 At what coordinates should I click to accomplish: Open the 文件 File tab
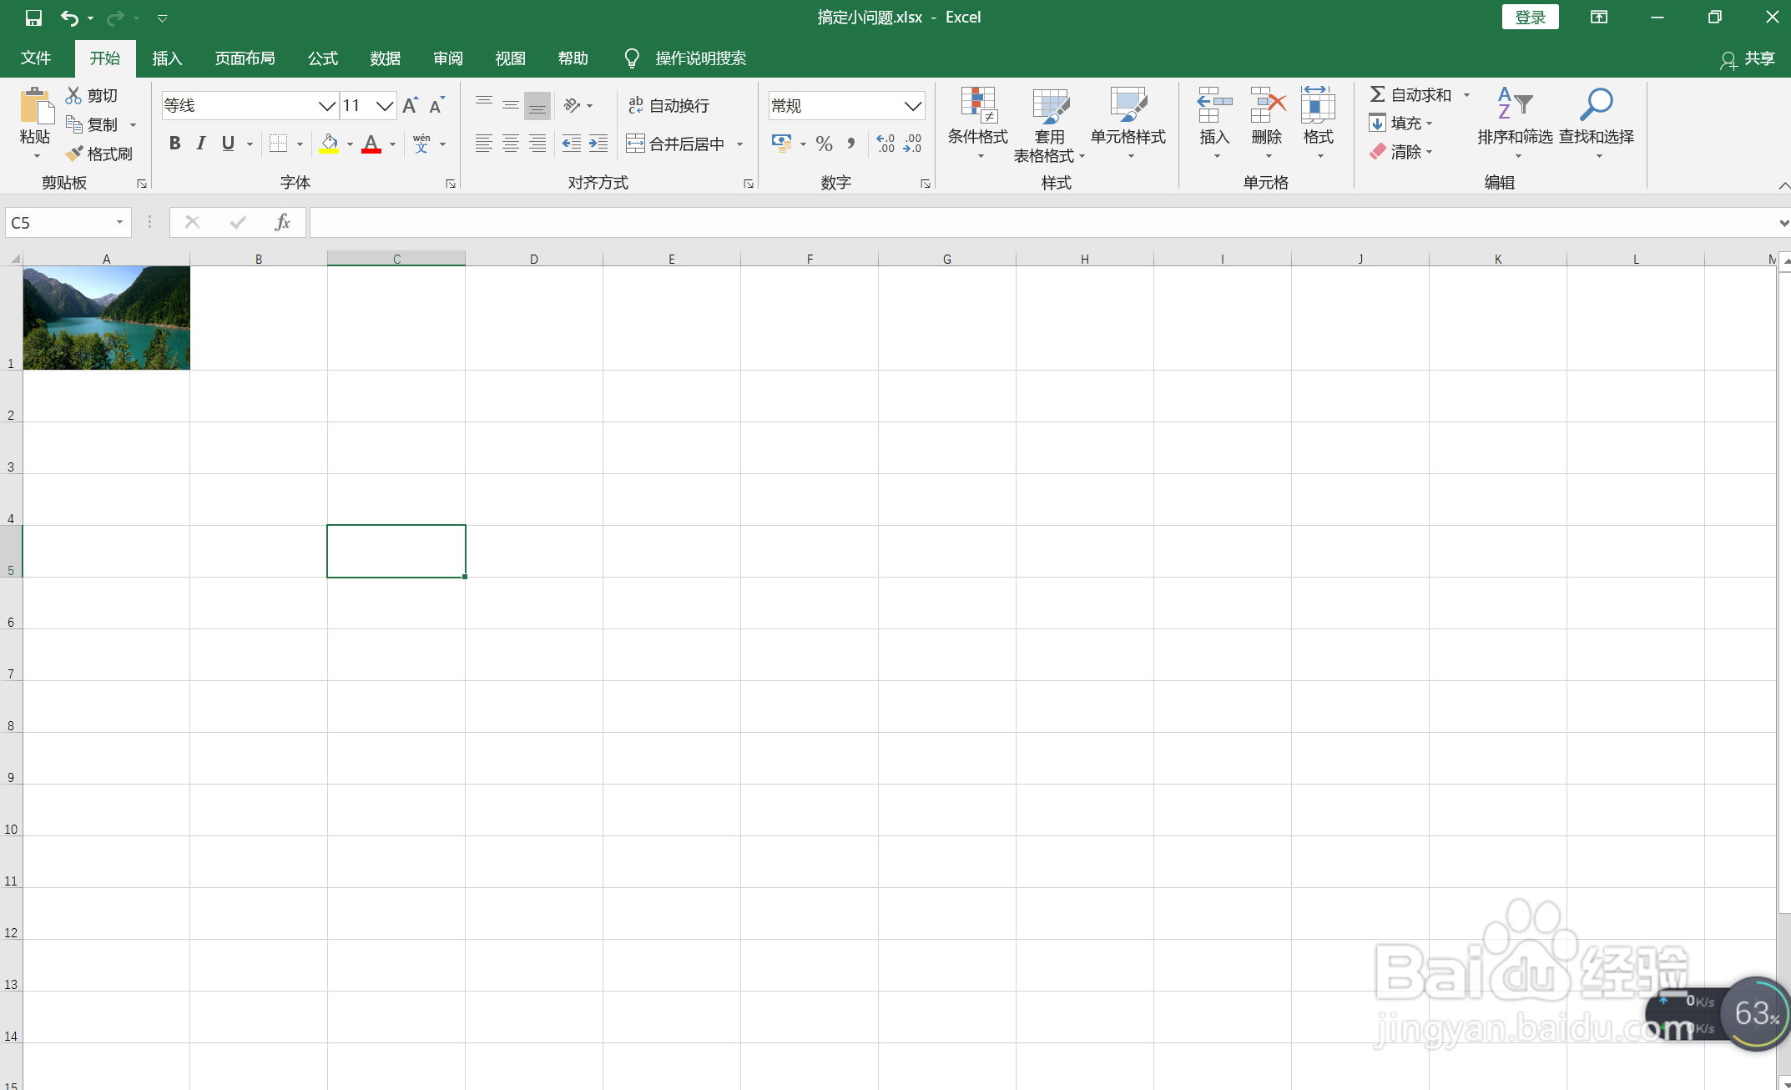[36, 58]
